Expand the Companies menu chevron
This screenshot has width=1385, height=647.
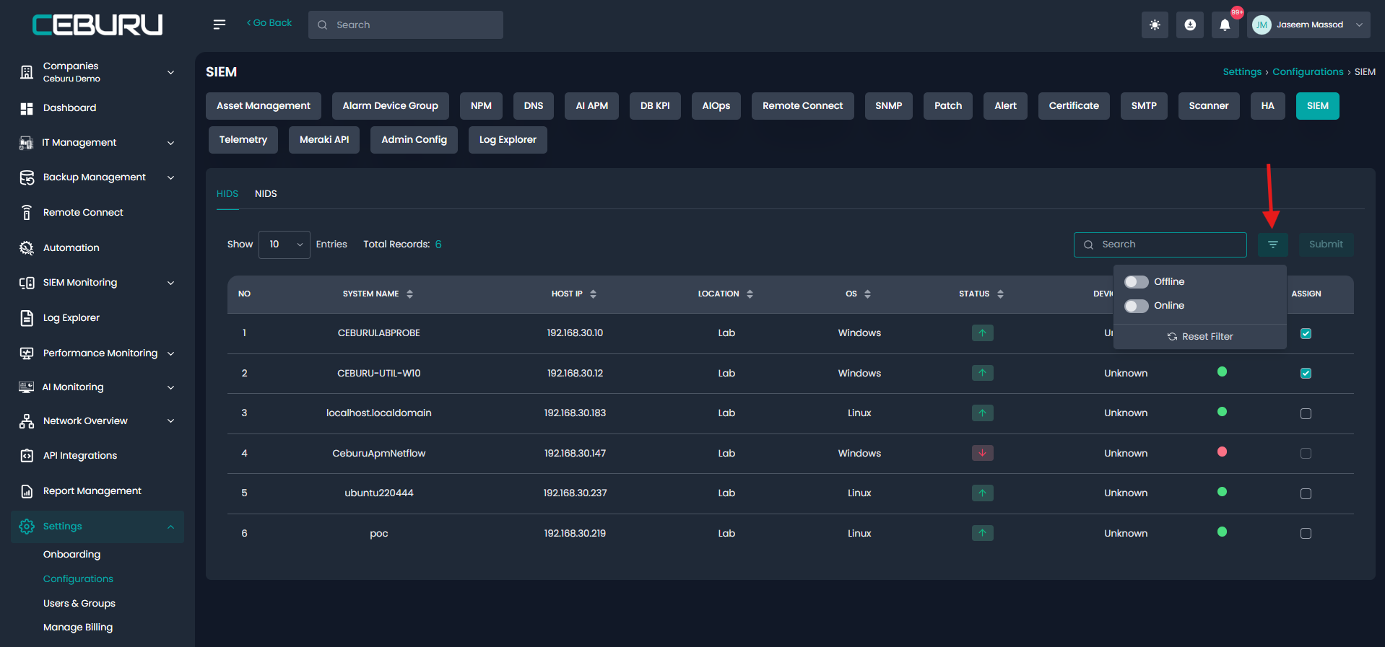(171, 72)
